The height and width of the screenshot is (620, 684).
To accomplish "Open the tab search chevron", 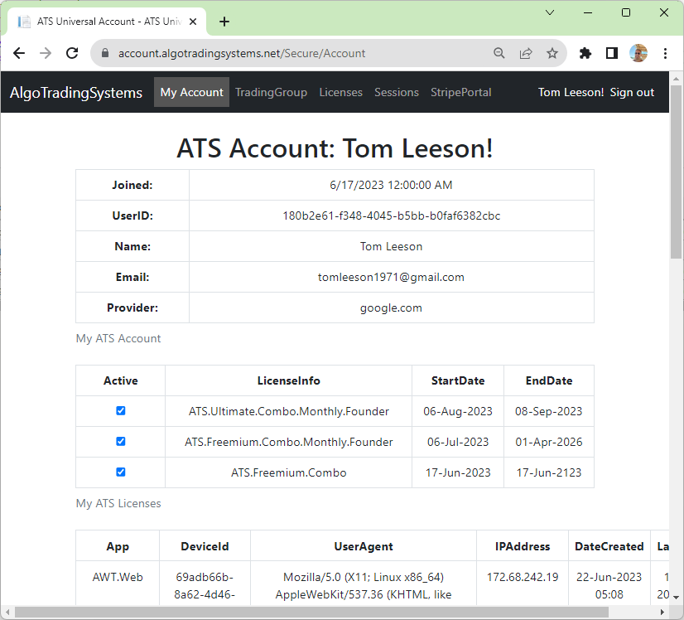I will (x=550, y=12).
